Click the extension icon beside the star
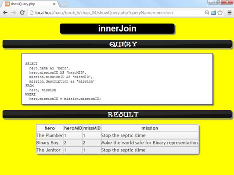This screenshot has width=234, height=175. 213,13
